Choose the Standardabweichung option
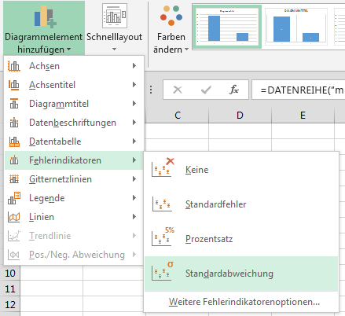Viewport: 345px width, 316px height. (x=241, y=274)
